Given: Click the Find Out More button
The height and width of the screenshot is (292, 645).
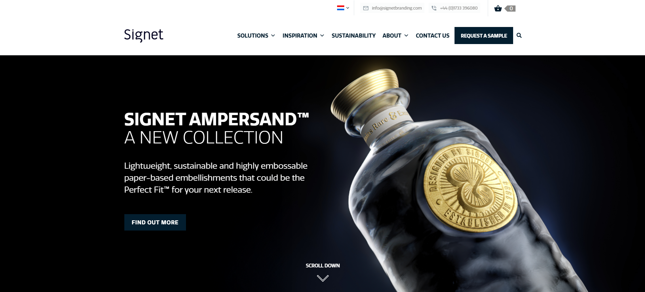Looking at the screenshot, I should tap(155, 222).
